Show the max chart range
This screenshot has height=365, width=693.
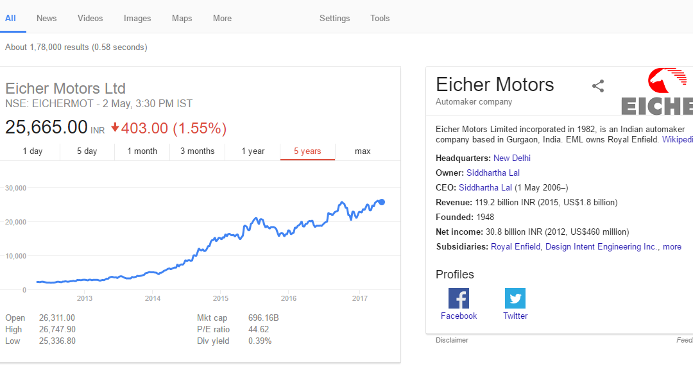pyautogui.click(x=363, y=151)
